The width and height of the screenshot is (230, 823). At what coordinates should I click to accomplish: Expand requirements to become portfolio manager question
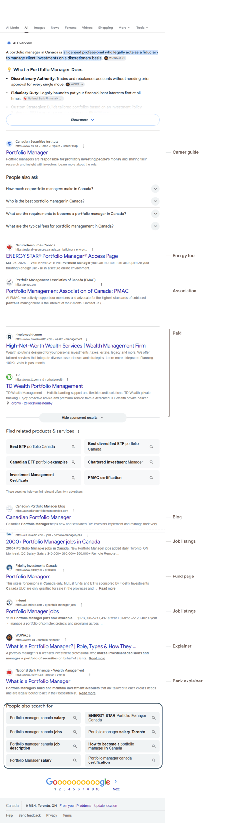tap(83, 214)
